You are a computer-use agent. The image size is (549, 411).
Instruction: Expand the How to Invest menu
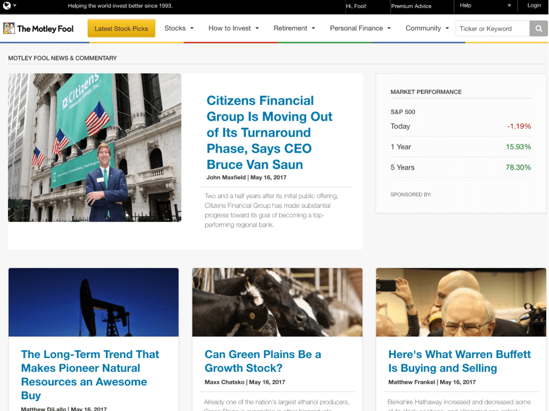pyautogui.click(x=233, y=28)
